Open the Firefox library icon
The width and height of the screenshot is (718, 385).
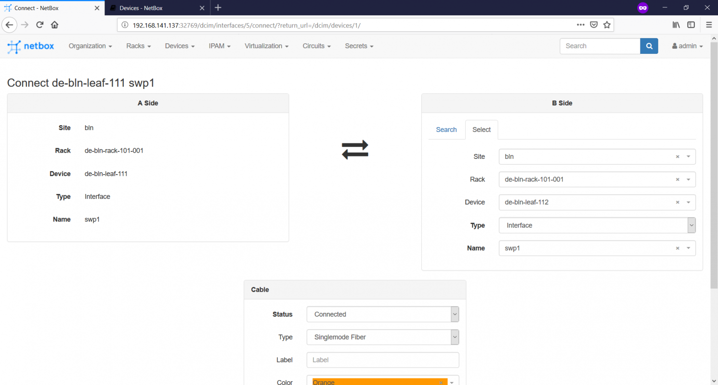coord(676,25)
